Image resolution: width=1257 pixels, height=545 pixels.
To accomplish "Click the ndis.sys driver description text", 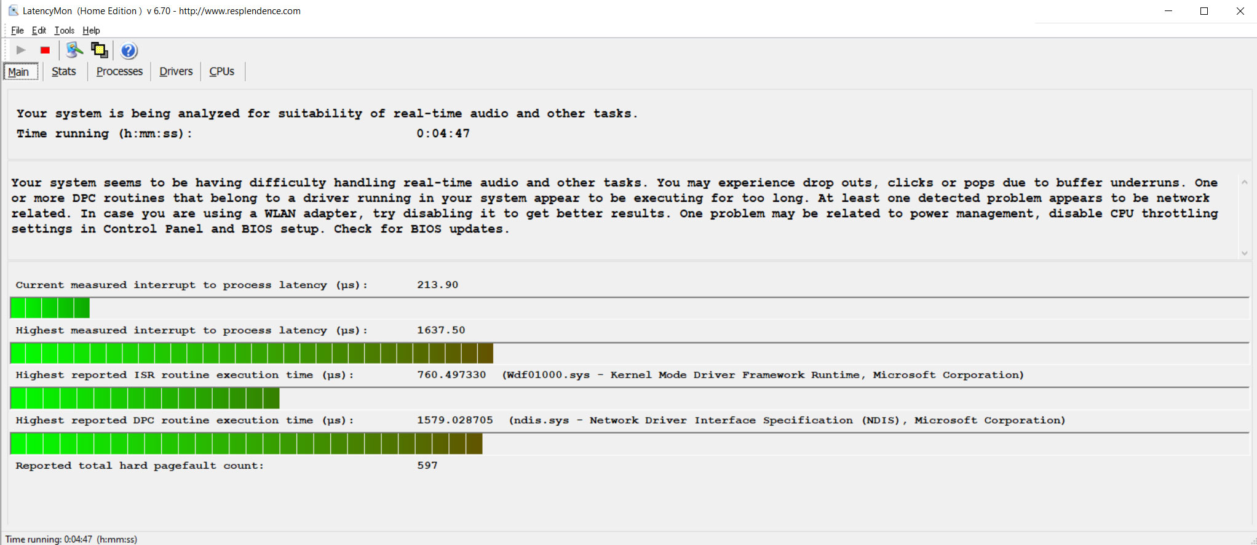I will [787, 421].
